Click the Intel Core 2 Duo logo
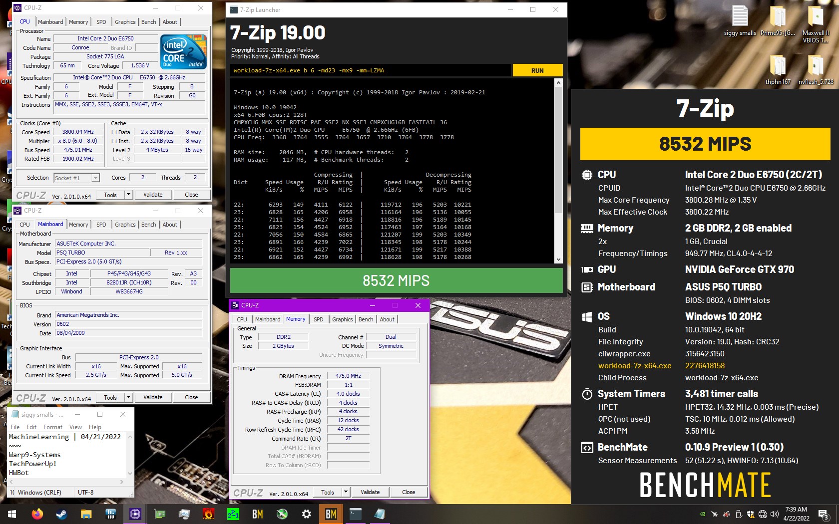The image size is (839, 524). pos(183,52)
